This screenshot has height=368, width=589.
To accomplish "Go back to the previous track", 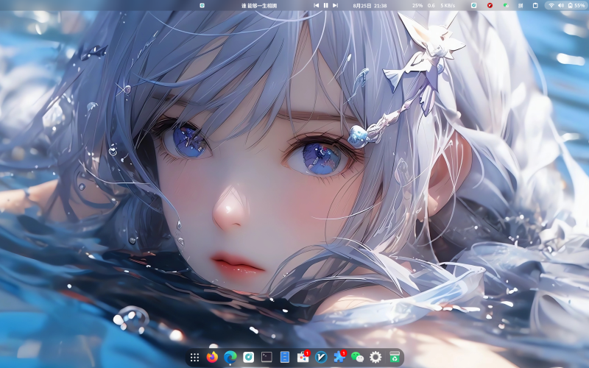I will coord(317,5).
